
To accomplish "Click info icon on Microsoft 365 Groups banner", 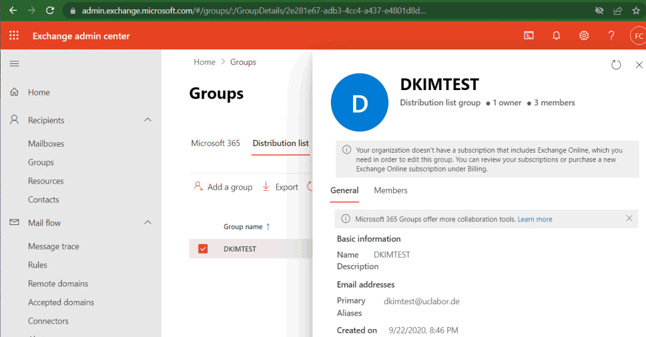I will [x=346, y=219].
